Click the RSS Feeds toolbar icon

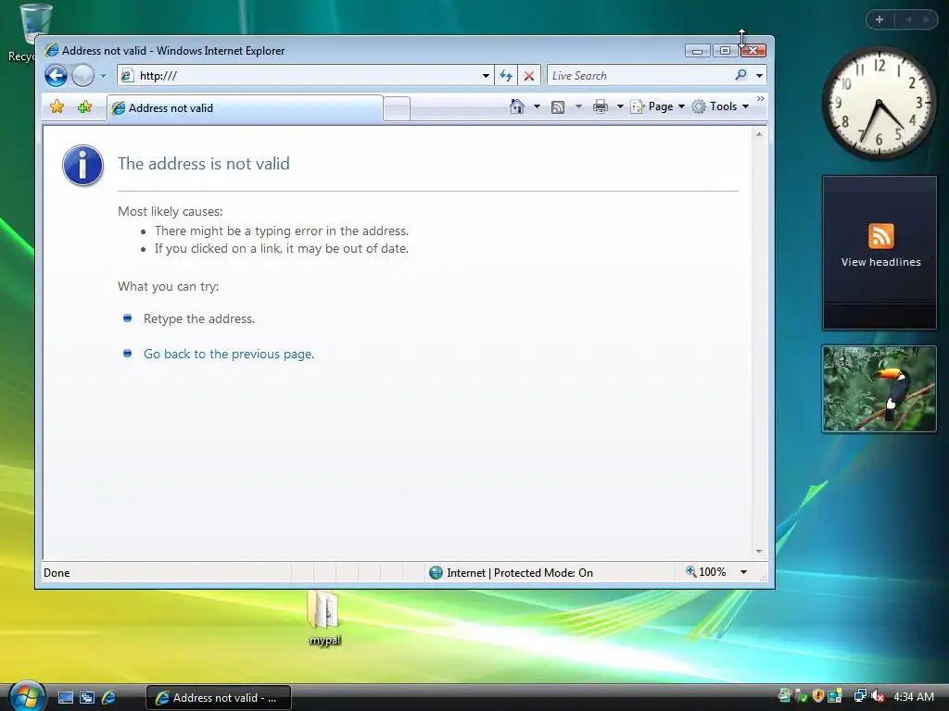click(x=558, y=107)
